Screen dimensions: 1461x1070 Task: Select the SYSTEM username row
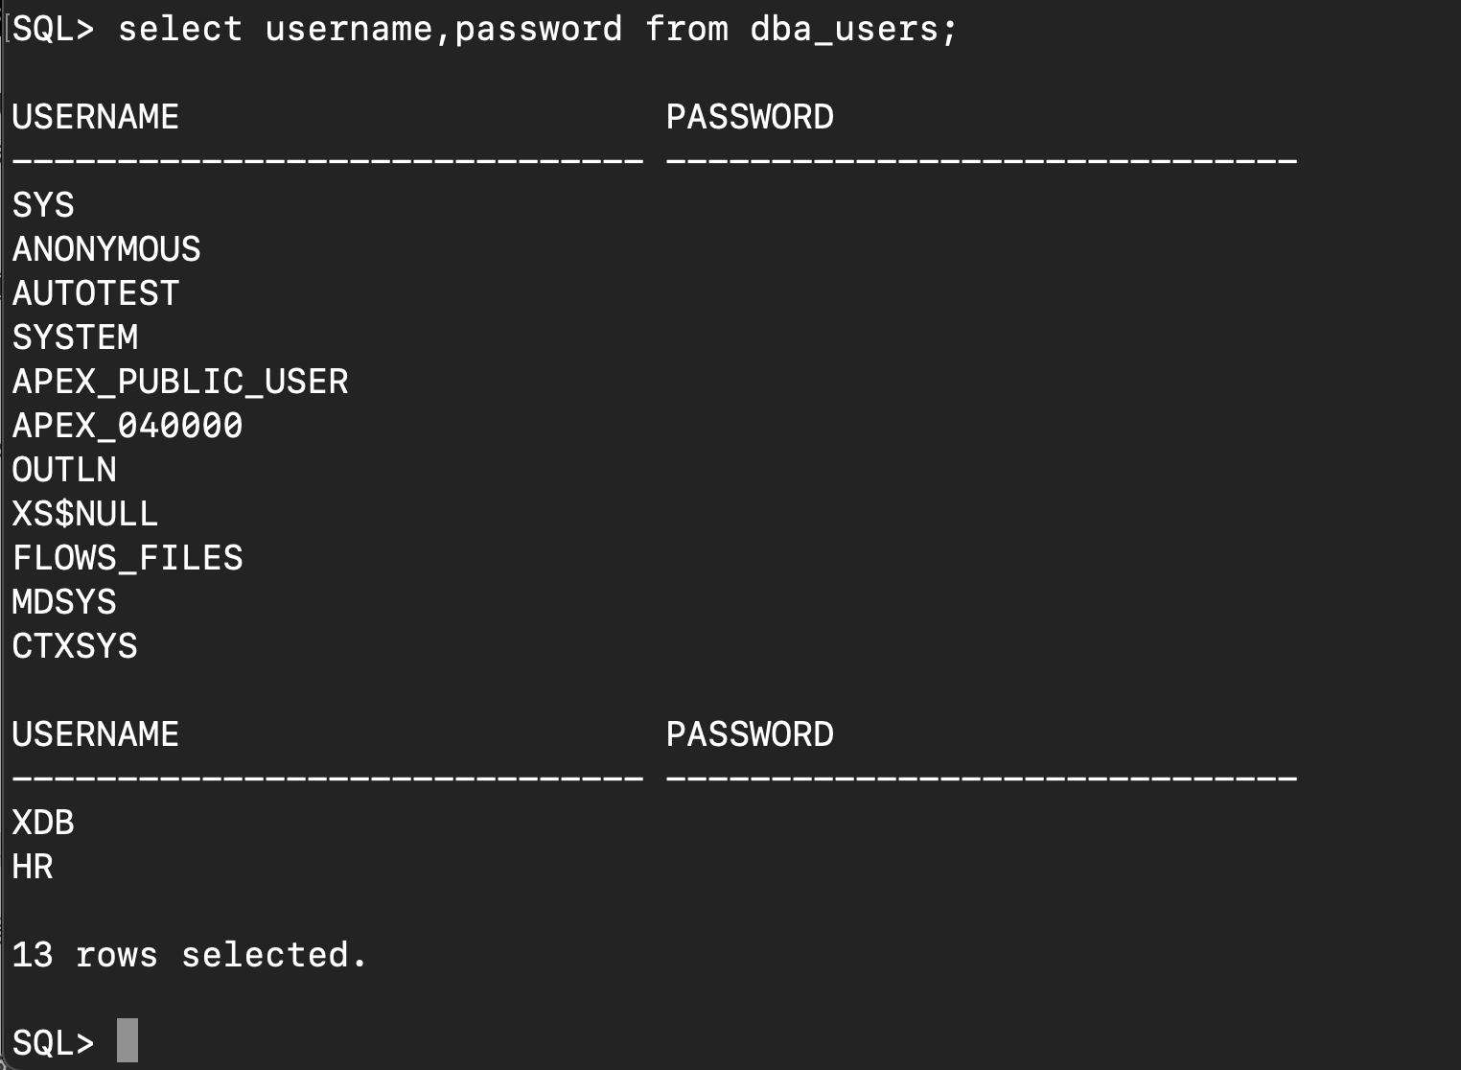click(75, 337)
